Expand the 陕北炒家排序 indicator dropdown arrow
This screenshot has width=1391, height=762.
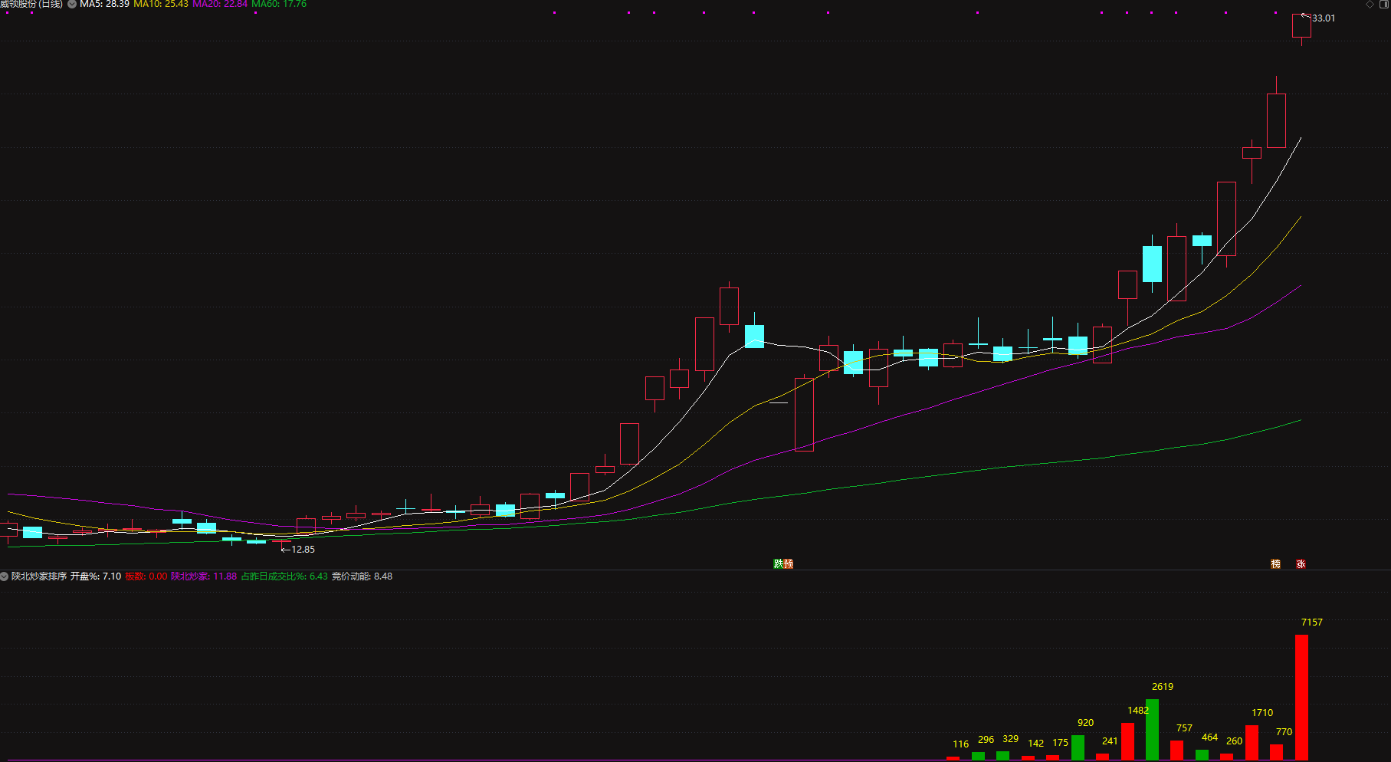[x=5, y=576]
